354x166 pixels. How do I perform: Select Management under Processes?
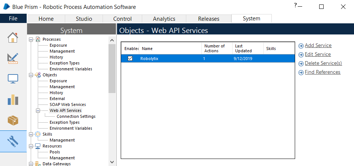(62, 51)
